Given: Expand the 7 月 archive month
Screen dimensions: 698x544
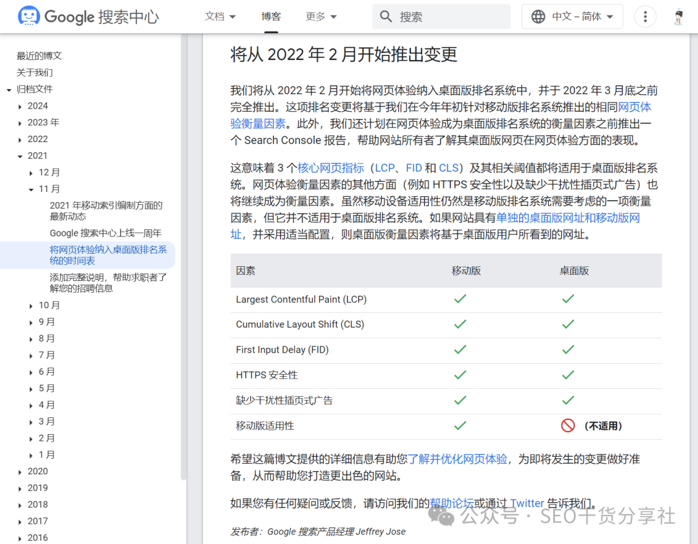Looking at the screenshot, I should click(x=31, y=356).
